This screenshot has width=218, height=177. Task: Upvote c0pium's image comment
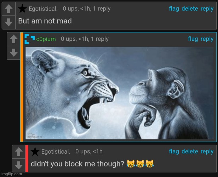pos(13,39)
